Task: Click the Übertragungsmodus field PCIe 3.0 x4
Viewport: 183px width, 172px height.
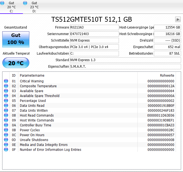Action: tap(94, 47)
